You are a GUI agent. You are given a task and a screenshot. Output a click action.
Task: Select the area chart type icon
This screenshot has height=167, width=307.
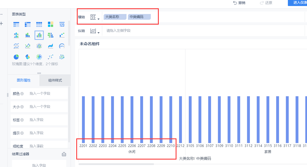pyautogui.click(x=51, y=46)
